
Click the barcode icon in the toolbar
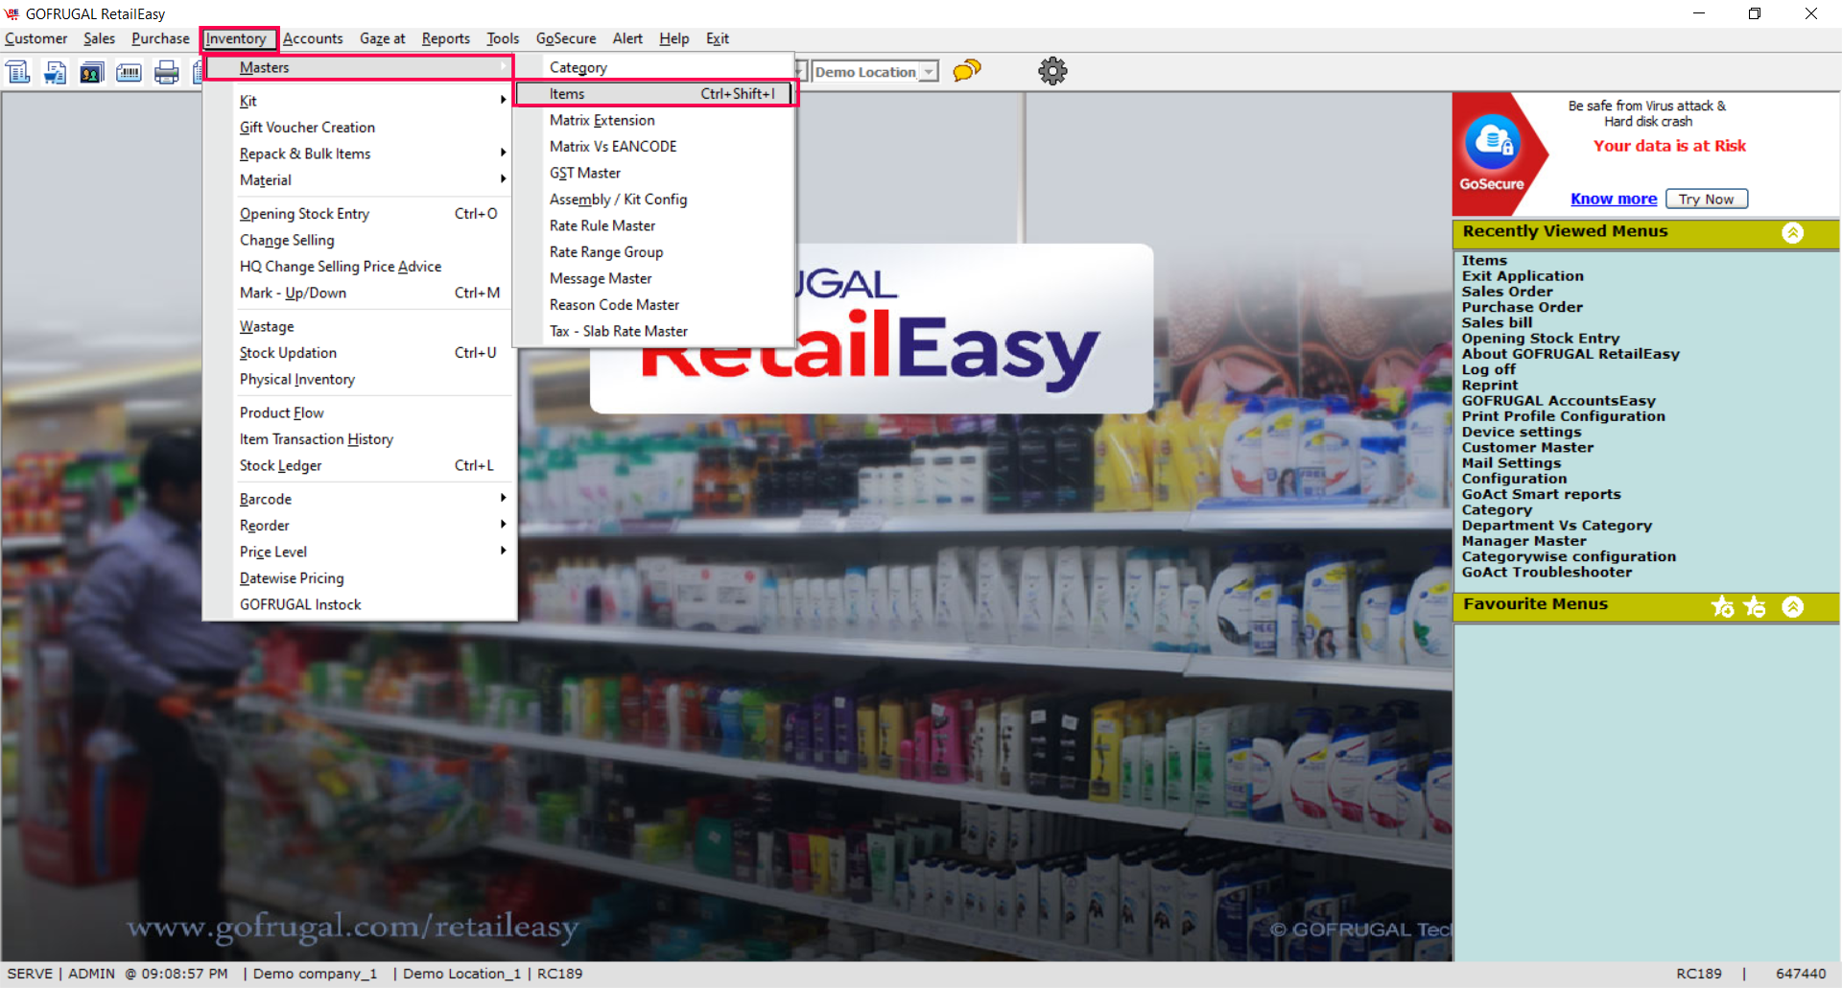pos(129,72)
